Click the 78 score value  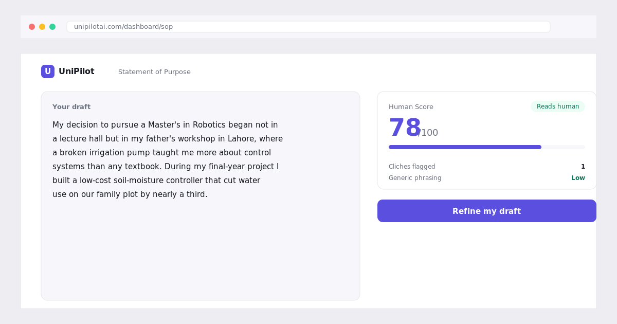(x=405, y=128)
